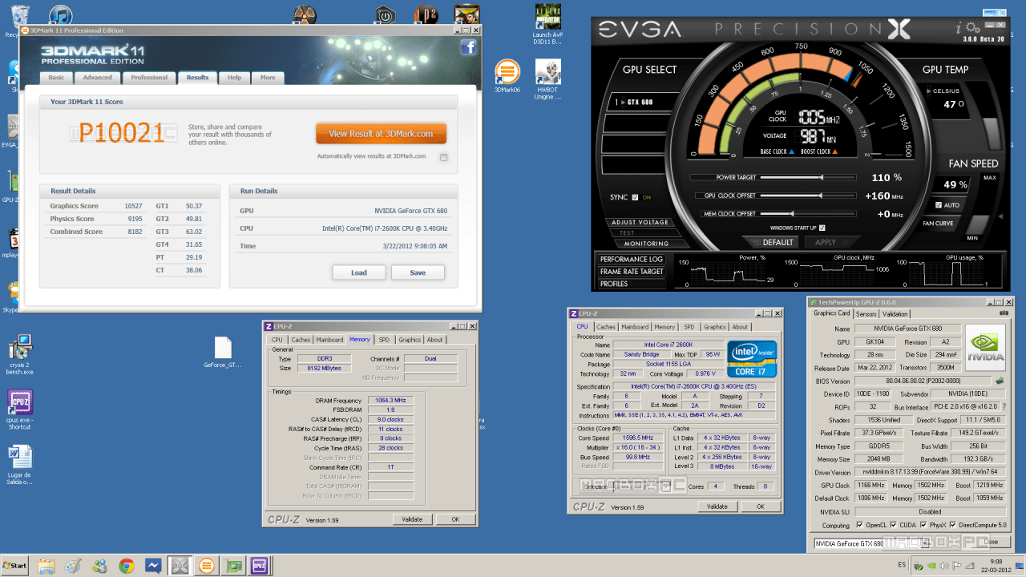The width and height of the screenshot is (1026, 577).
Task: Click the Intel Core i7 logo in CPU-Z
Action: point(751,359)
